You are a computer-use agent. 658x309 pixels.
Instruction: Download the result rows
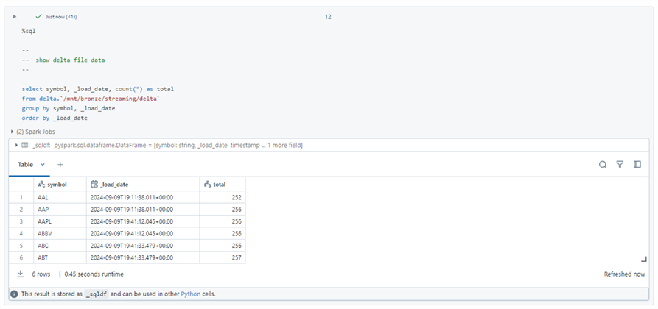20,274
